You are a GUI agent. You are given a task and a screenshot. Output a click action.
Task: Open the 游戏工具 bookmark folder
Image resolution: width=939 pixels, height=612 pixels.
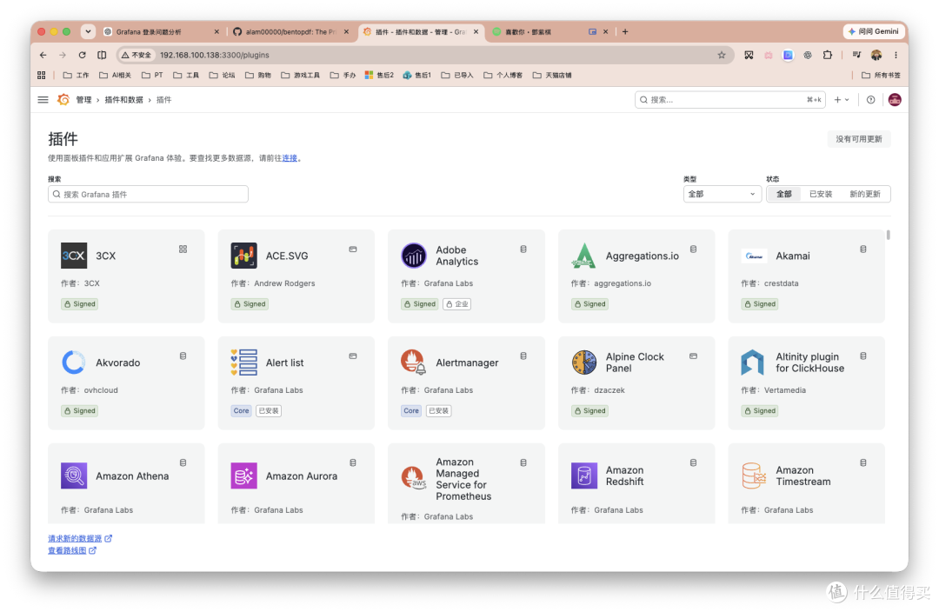tap(300, 76)
